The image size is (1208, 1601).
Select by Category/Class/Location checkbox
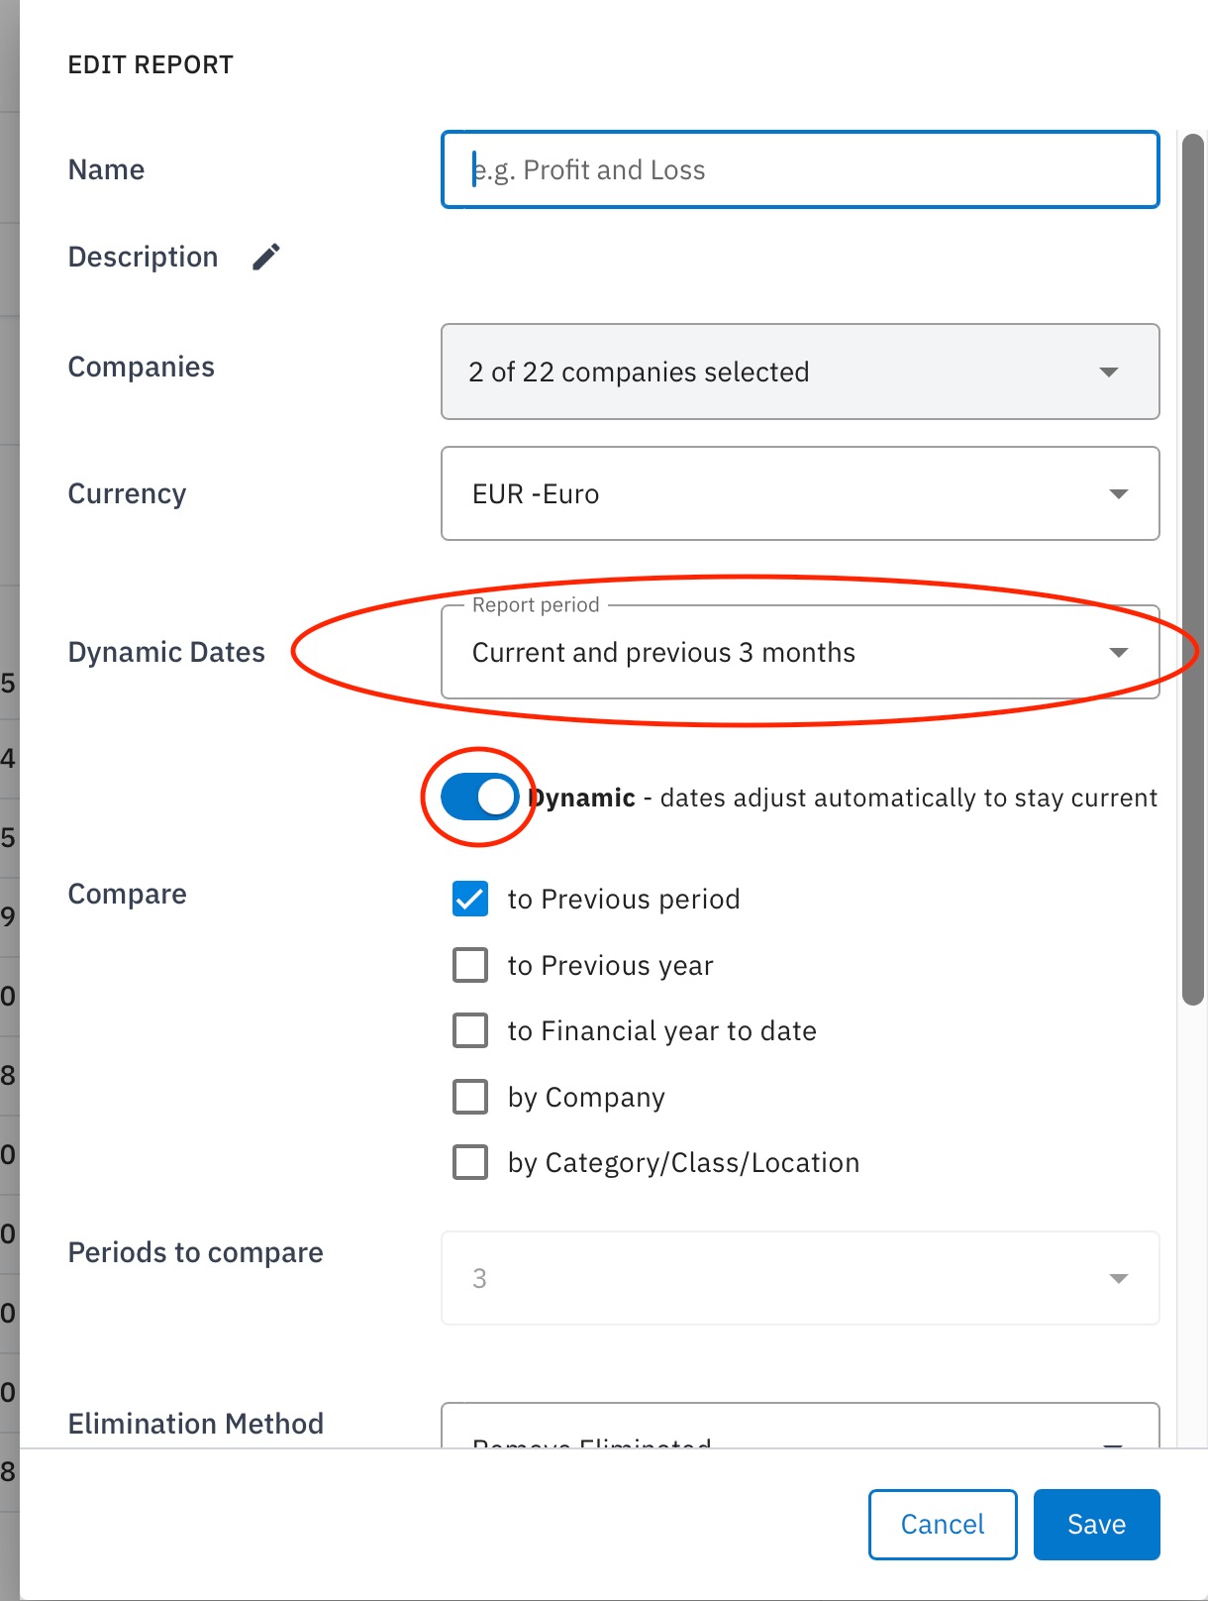tap(470, 1162)
